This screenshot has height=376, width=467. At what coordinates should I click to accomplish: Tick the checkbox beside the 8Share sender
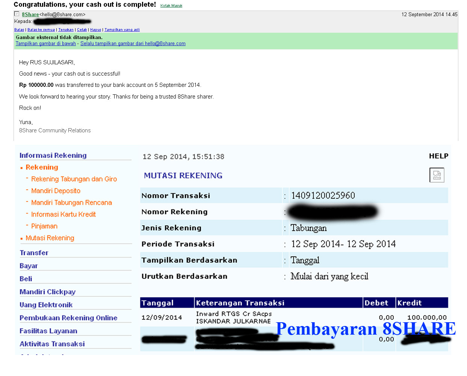coord(17,14)
